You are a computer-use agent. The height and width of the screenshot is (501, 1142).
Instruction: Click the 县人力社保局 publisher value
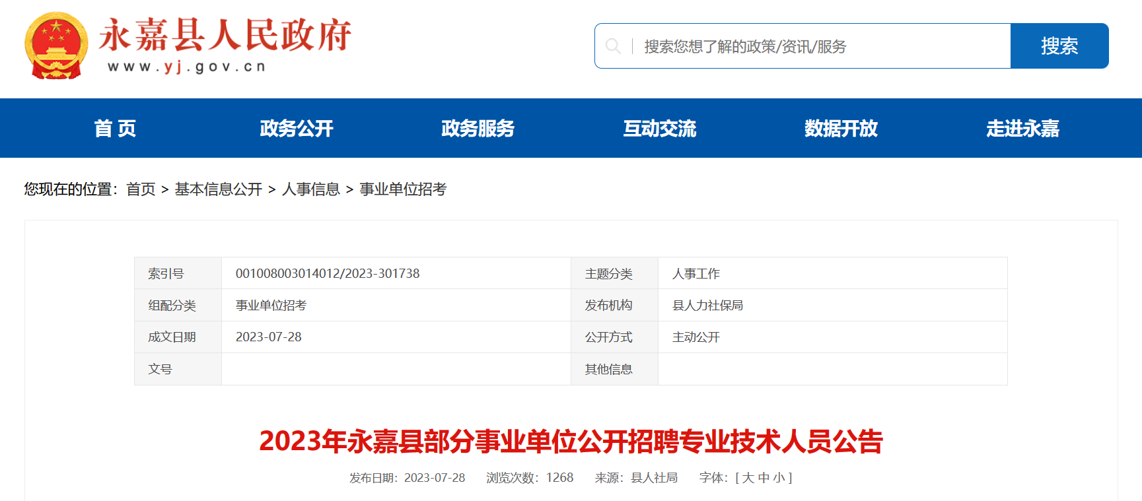coord(707,305)
